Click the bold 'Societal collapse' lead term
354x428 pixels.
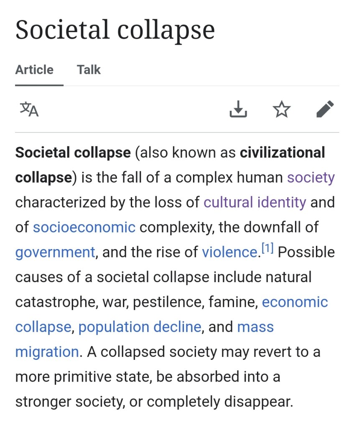(x=73, y=153)
